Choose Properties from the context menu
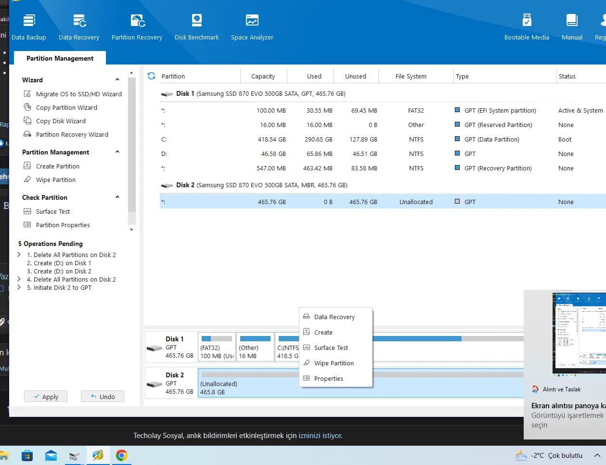The image size is (606, 465). tap(336, 378)
